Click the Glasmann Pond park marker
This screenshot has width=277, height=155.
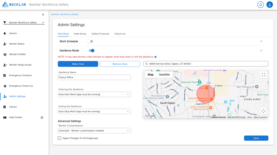tap(199, 82)
